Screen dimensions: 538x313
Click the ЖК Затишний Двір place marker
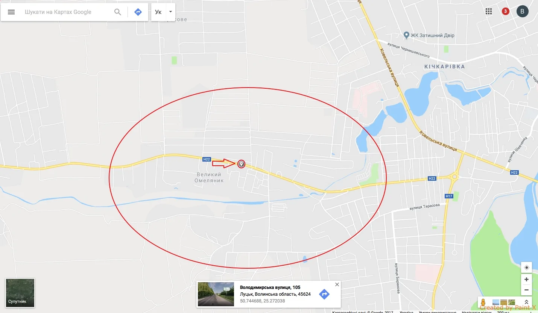click(406, 35)
